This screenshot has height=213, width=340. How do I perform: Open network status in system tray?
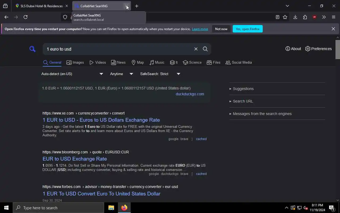click(x=299, y=208)
